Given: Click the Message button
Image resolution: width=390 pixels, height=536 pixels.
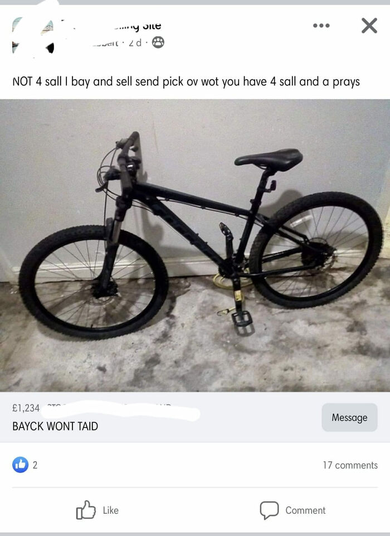Looking at the screenshot, I should pos(349,417).
